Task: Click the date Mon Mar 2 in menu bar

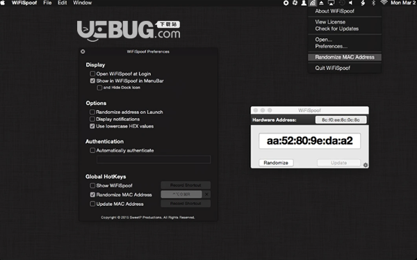Action: pos(402,3)
